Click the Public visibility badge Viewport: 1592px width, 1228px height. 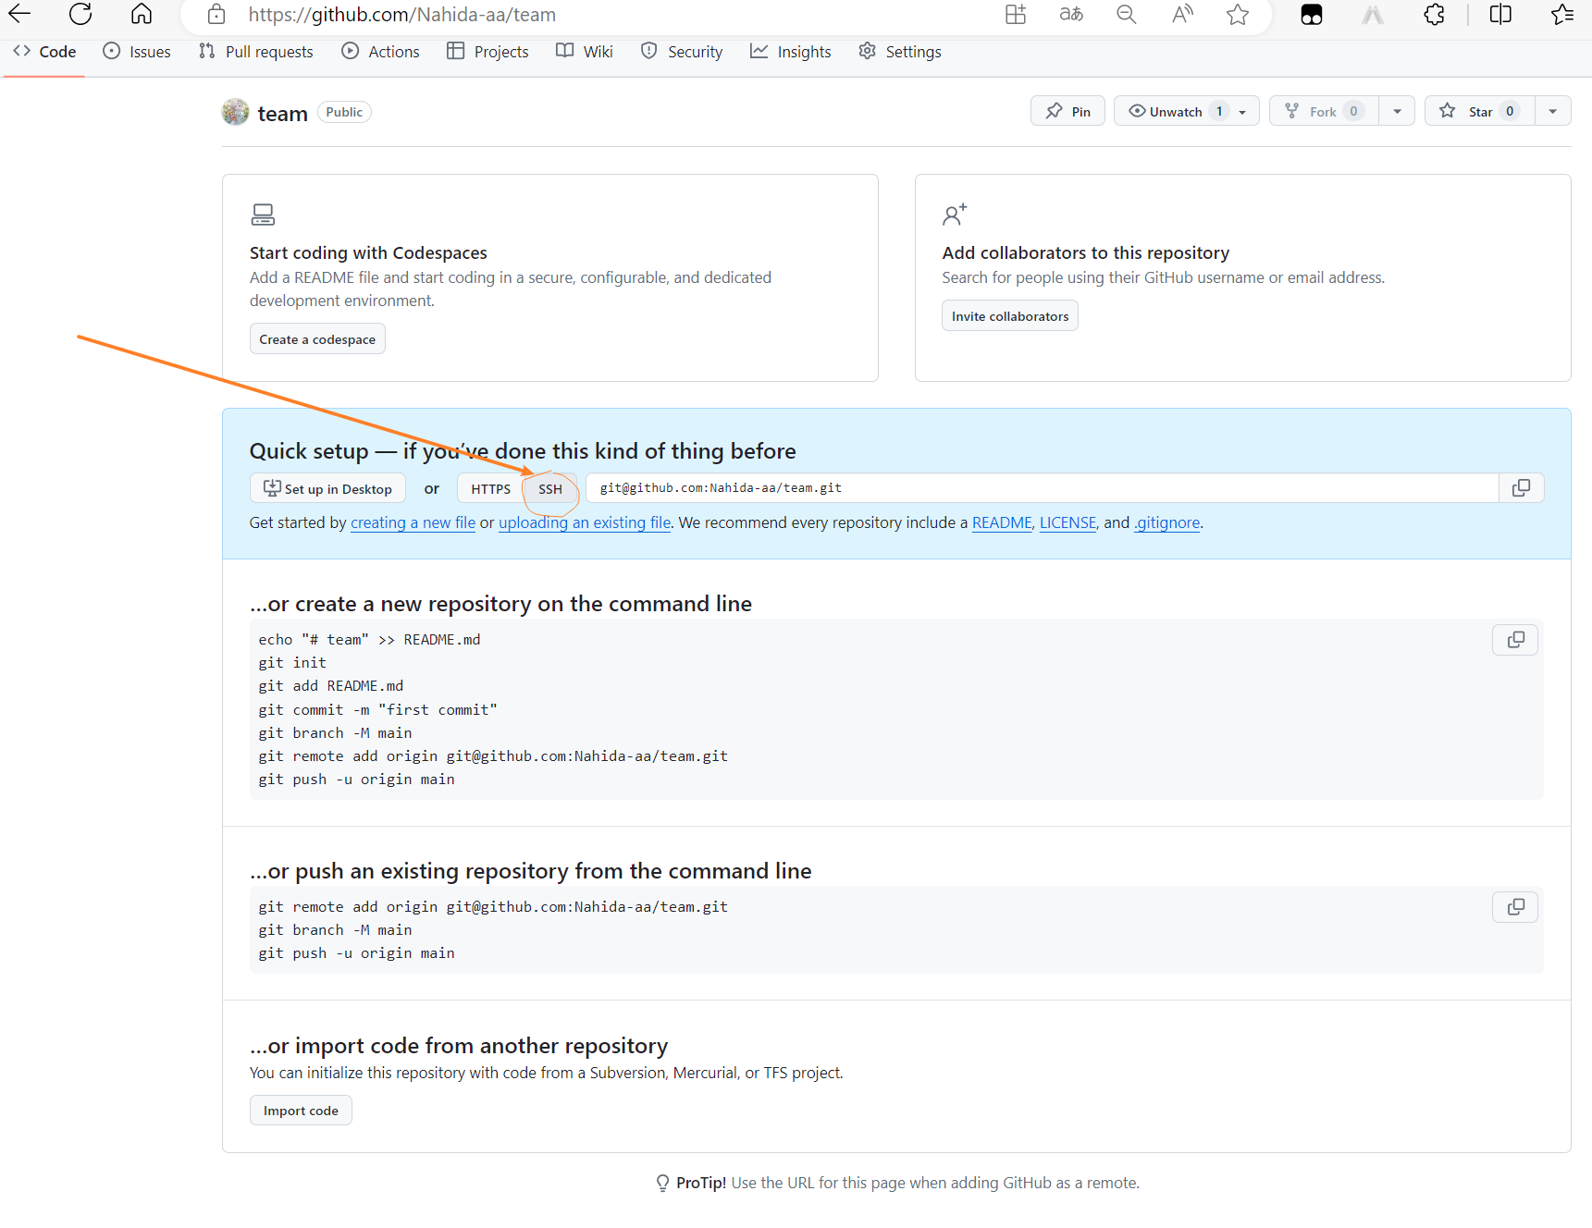pyautogui.click(x=344, y=112)
